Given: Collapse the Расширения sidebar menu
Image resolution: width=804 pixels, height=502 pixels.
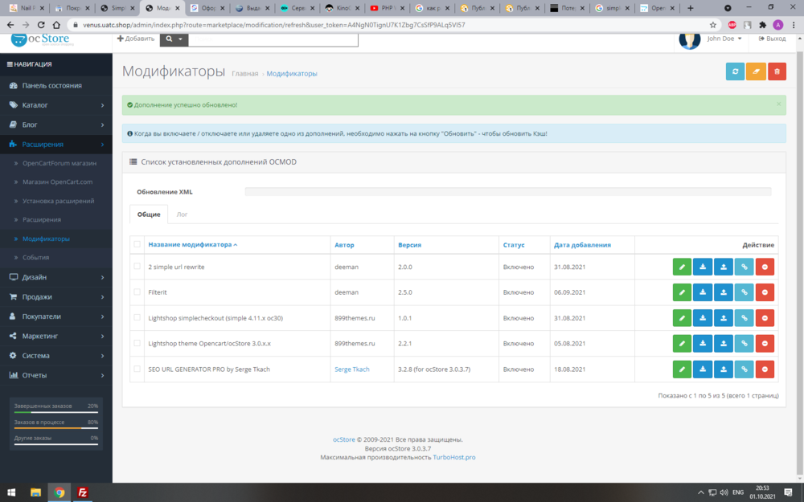Looking at the screenshot, I should 56,145.
